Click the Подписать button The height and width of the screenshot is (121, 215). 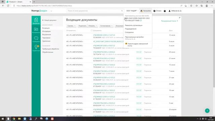click(x=82, y=26)
